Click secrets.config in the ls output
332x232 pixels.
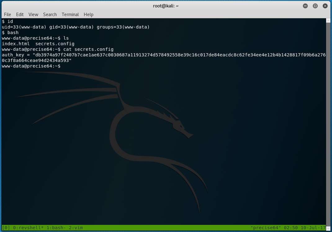55,44
